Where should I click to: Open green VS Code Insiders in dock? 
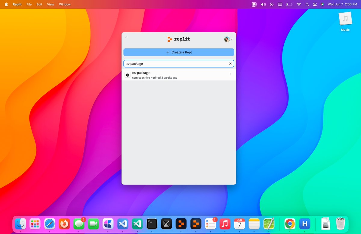137,224
